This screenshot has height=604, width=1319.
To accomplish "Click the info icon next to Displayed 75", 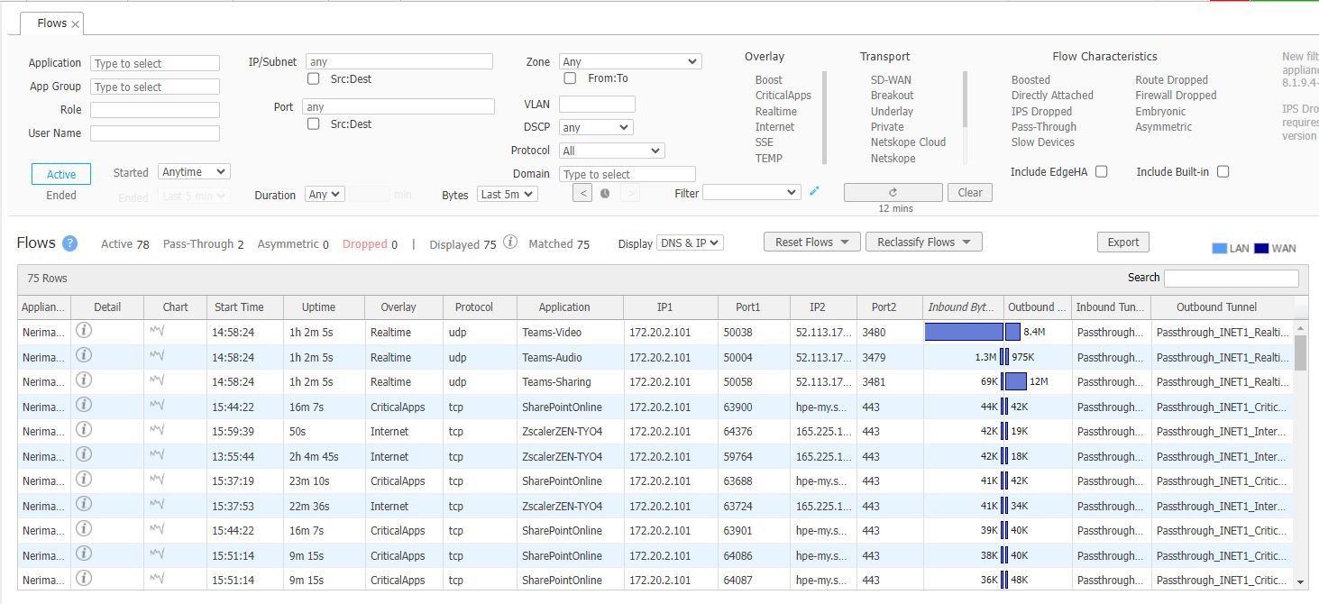I will [509, 242].
